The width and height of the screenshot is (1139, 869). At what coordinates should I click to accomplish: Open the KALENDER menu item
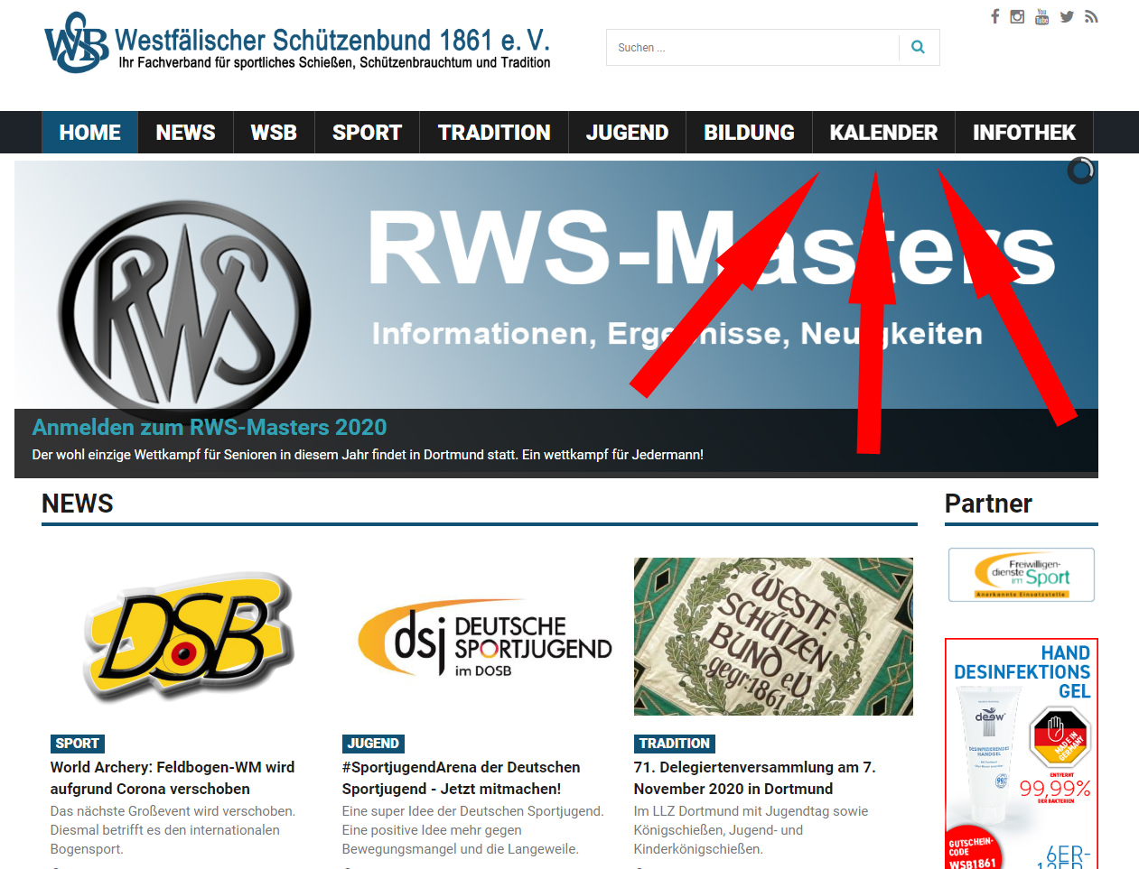point(883,133)
